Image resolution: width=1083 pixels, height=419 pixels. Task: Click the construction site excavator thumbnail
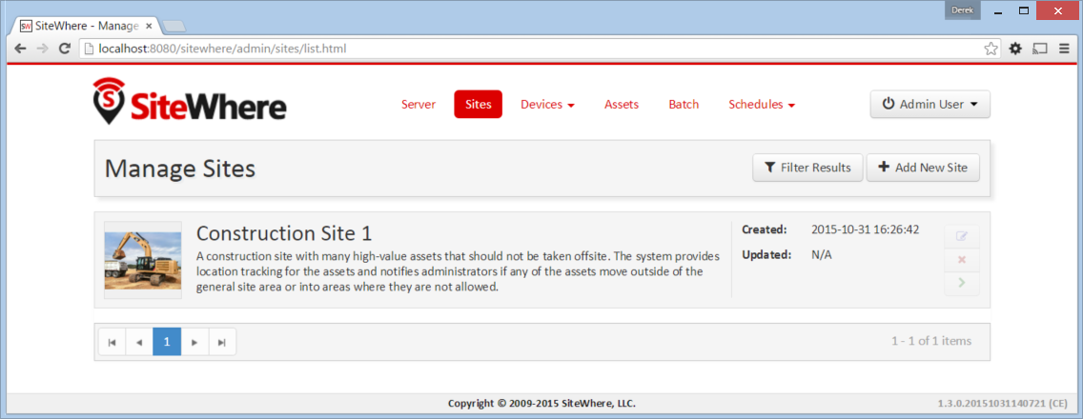[x=143, y=260]
